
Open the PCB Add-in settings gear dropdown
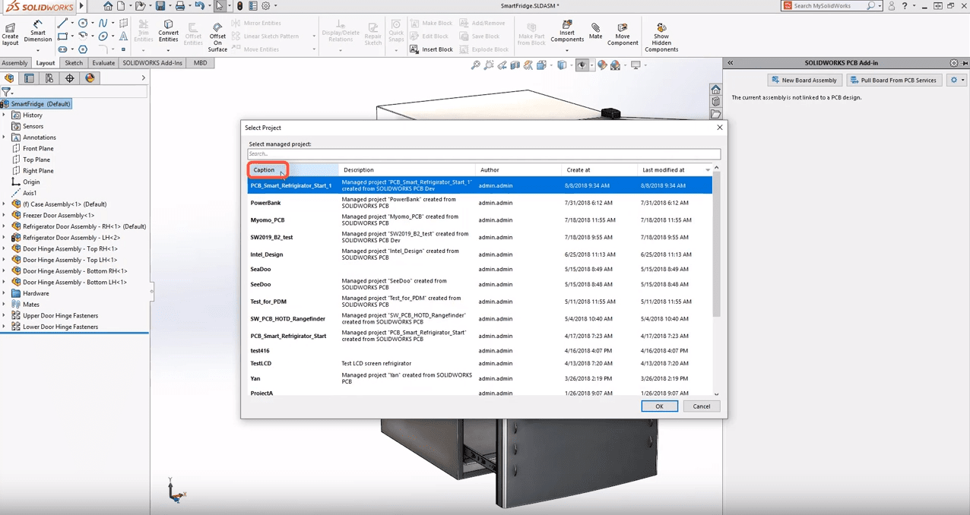point(957,80)
